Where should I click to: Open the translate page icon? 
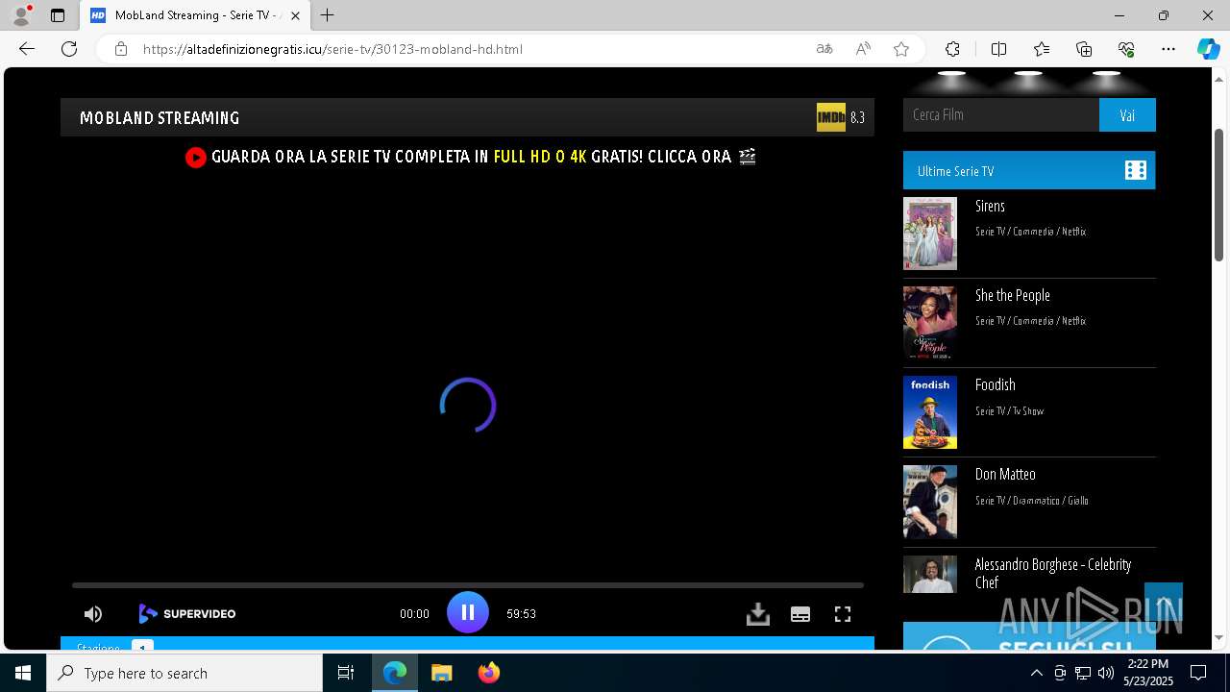coord(824,49)
